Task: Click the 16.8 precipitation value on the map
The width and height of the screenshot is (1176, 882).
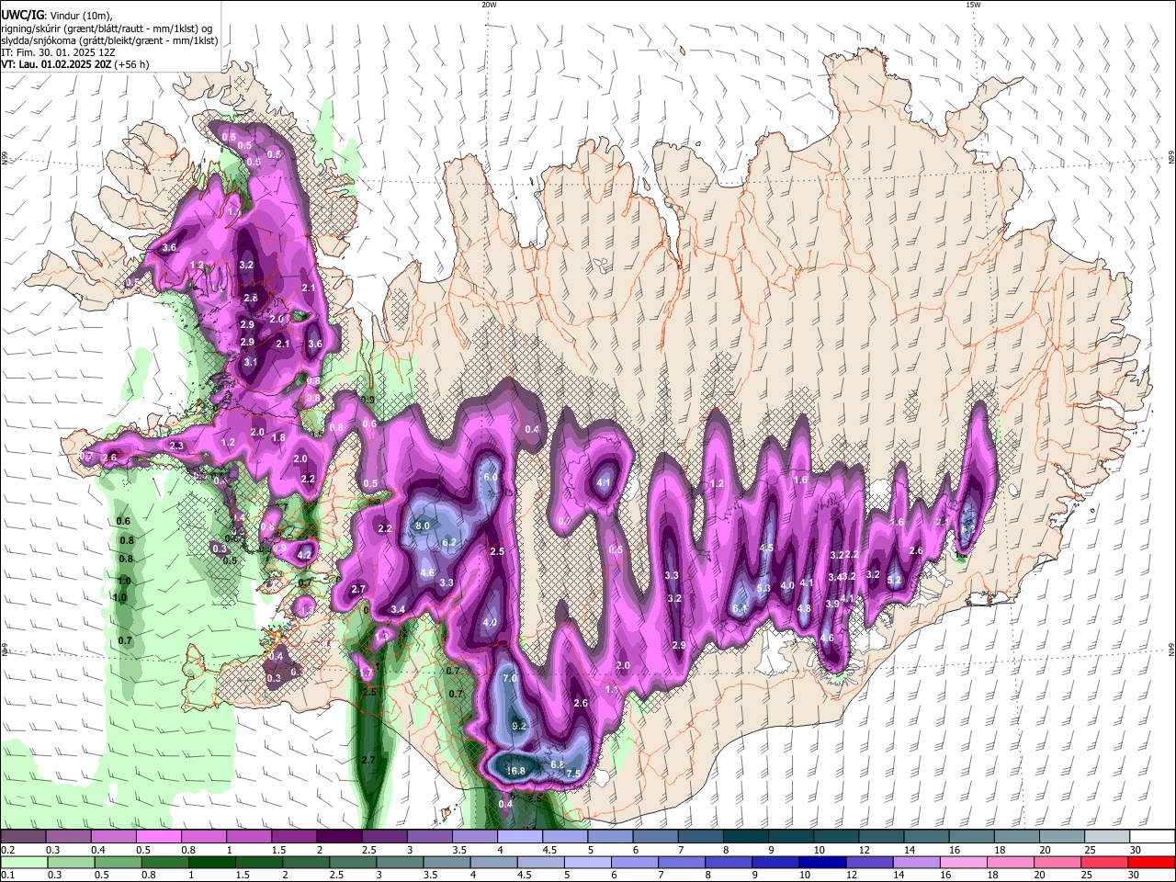Action: coord(515,771)
